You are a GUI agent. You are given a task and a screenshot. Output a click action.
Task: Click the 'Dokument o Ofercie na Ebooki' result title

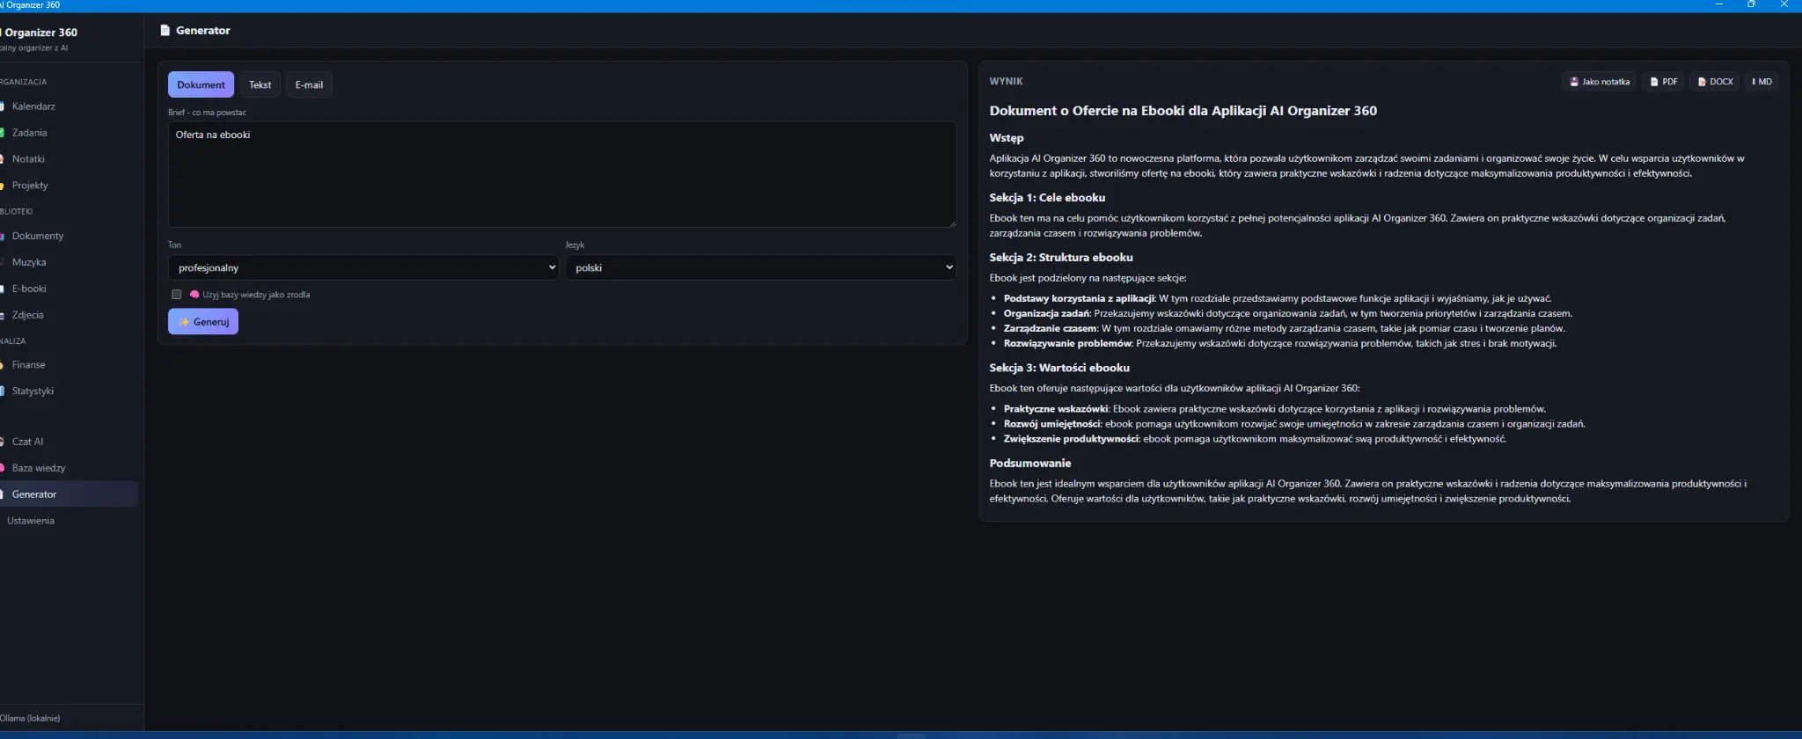[1183, 111]
